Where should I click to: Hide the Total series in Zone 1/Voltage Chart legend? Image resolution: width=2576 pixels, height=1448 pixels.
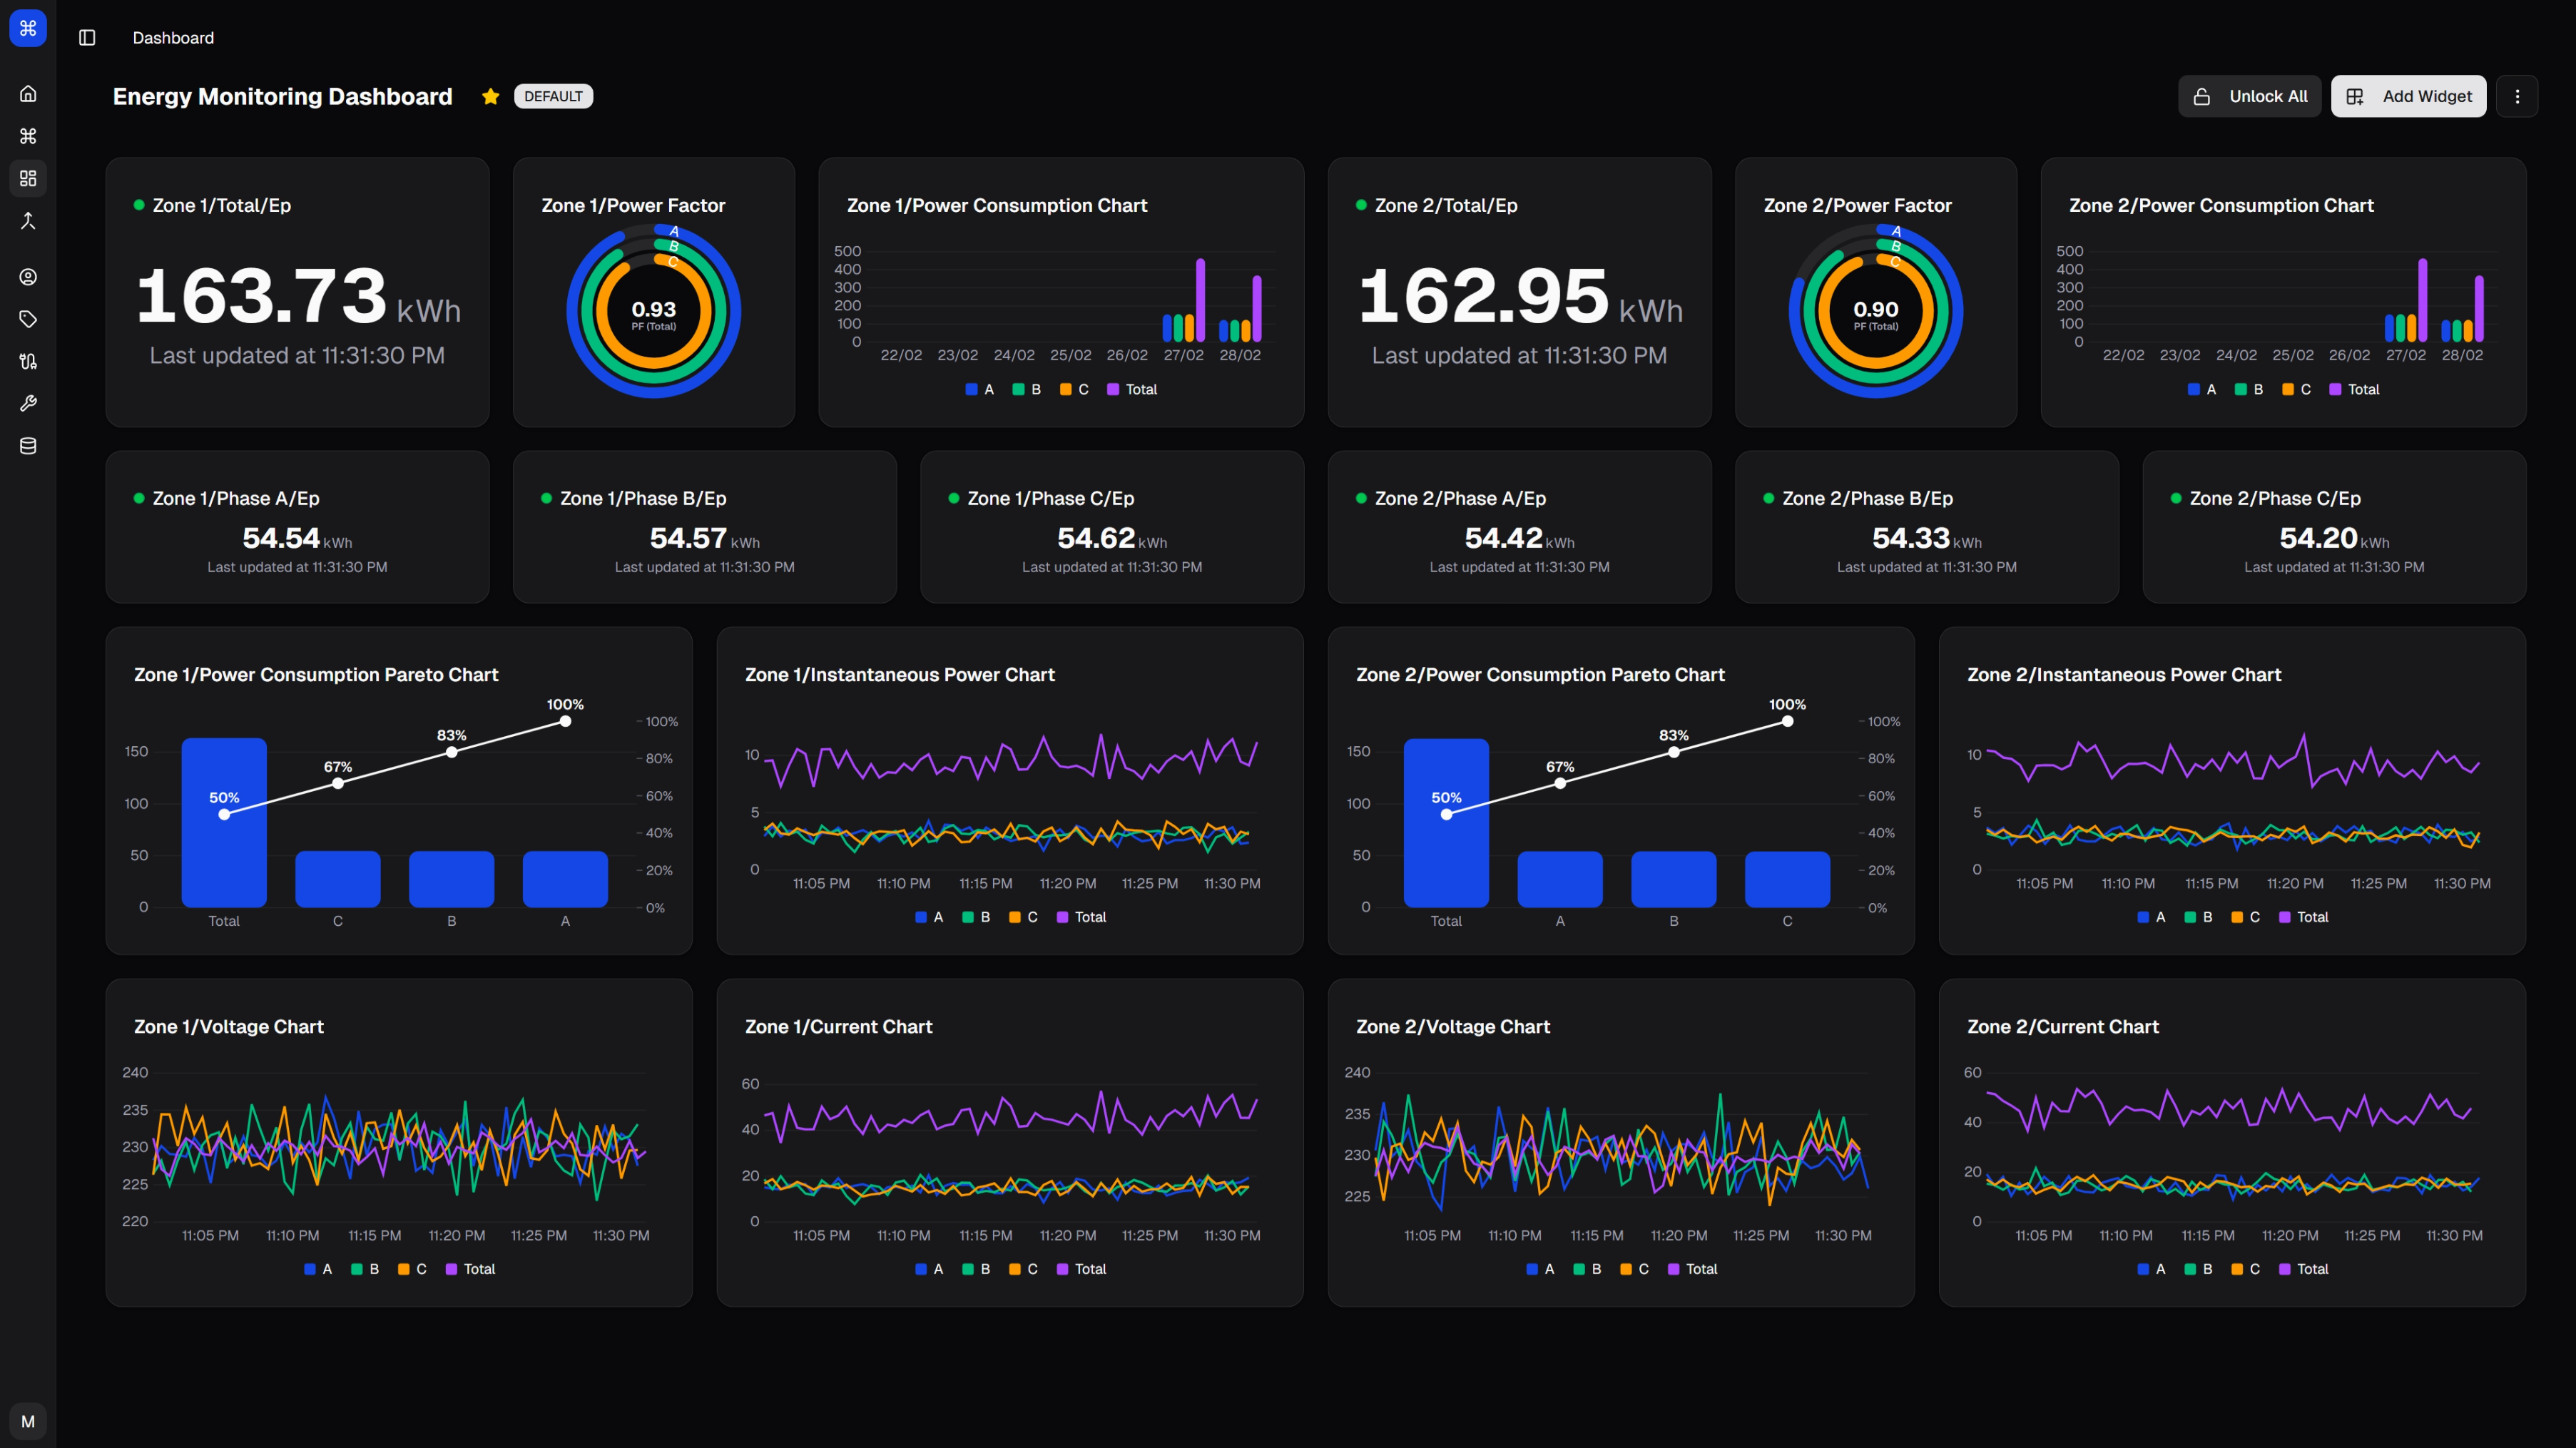471,1268
